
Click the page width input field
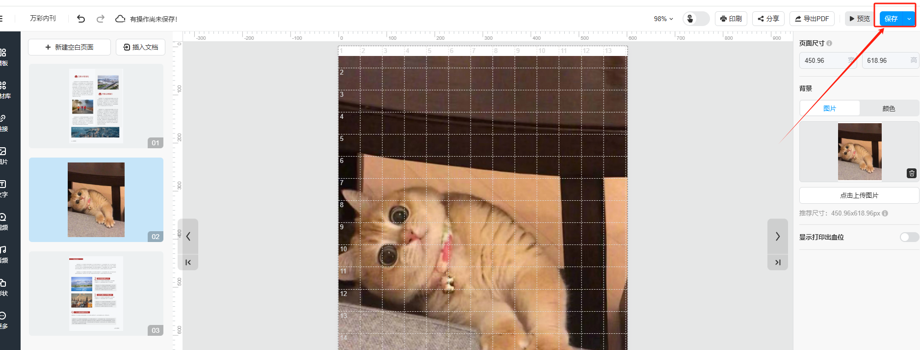tap(824, 60)
